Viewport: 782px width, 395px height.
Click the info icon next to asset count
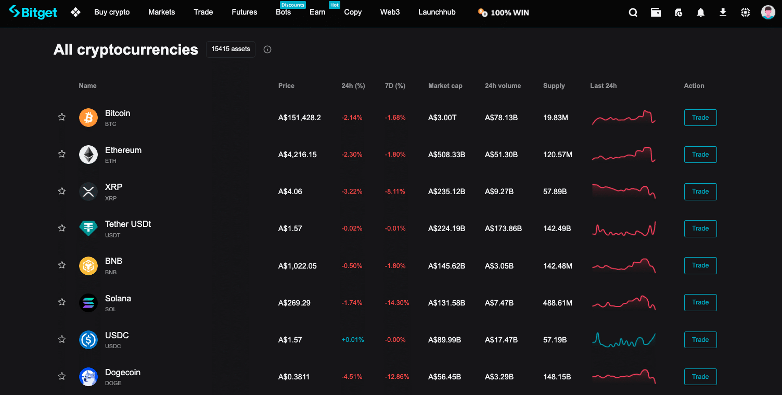267,49
